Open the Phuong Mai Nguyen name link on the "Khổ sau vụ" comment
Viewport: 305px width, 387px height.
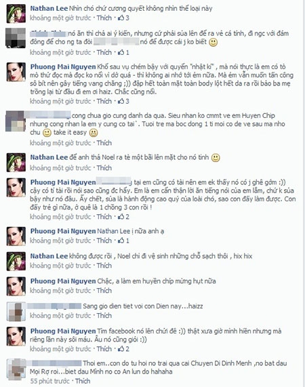click(x=63, y=66)
